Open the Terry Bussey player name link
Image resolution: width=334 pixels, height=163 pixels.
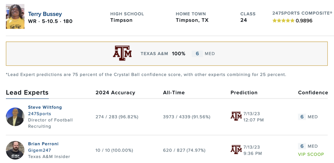click(45, 14)
